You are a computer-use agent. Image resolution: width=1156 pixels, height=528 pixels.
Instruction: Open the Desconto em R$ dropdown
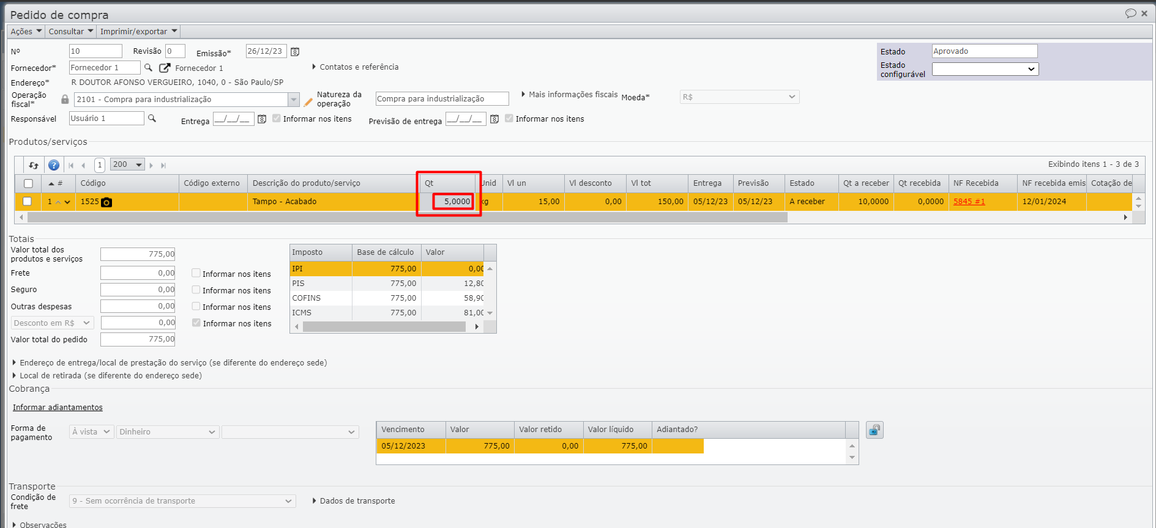coord(52,323)
